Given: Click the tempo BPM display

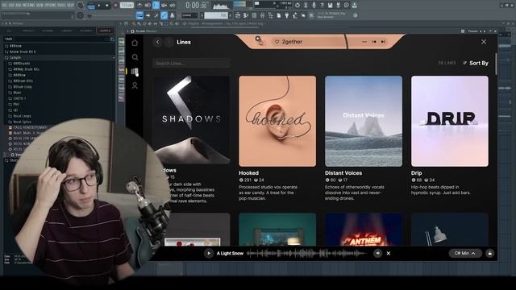Looking at the screenshot, I should [127, 6].
